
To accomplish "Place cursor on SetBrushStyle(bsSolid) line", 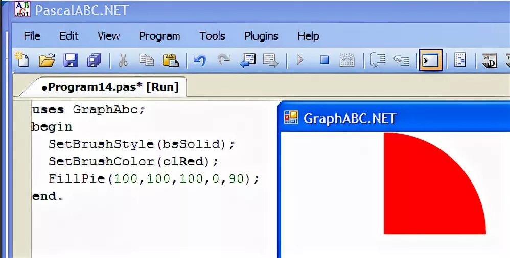I will click(x=142, y=144).
